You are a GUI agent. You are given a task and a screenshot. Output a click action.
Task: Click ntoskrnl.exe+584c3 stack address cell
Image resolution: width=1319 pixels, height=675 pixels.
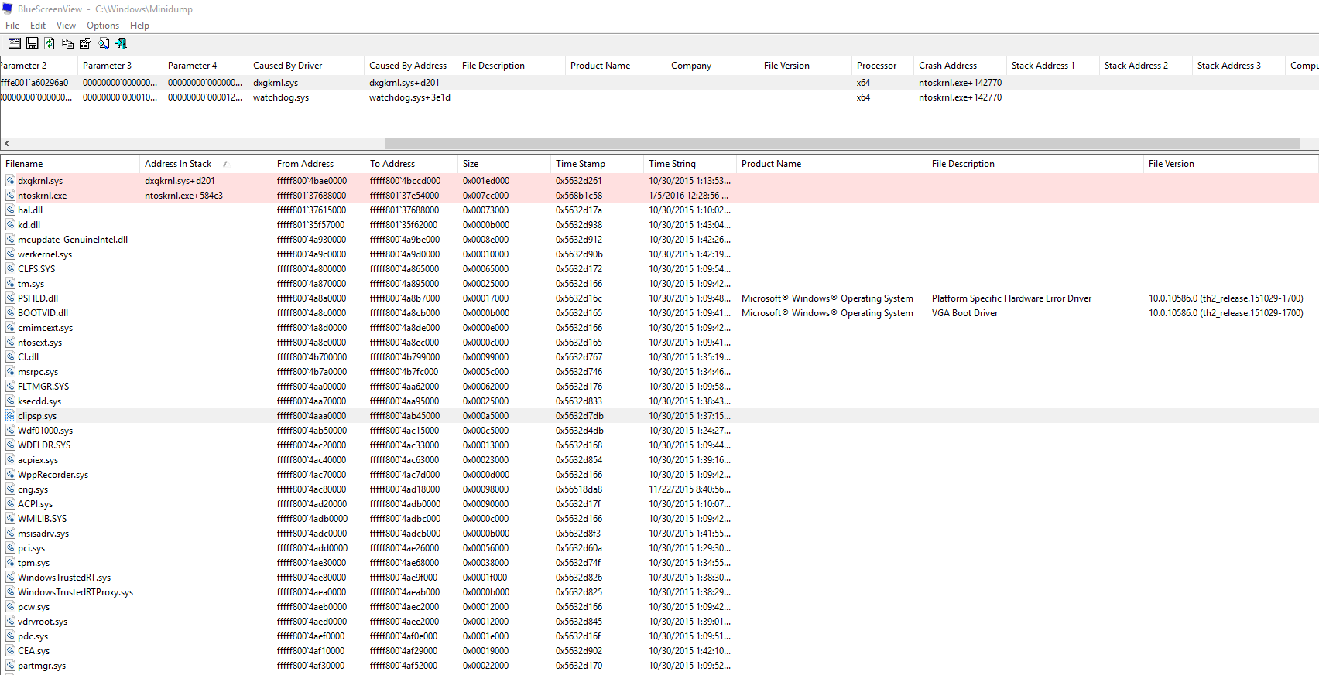tap(183, 196)
